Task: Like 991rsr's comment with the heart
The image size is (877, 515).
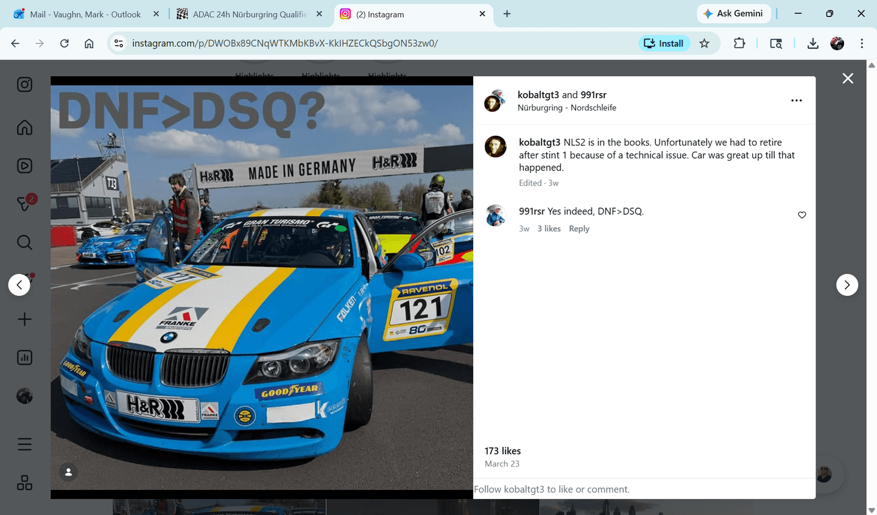Action: (801, 215)
